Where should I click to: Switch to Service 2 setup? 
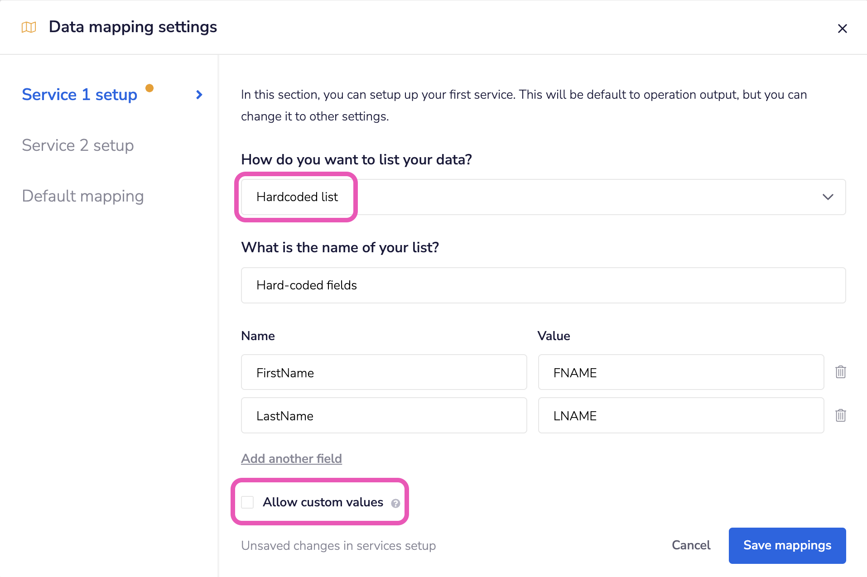pos(77,145)
